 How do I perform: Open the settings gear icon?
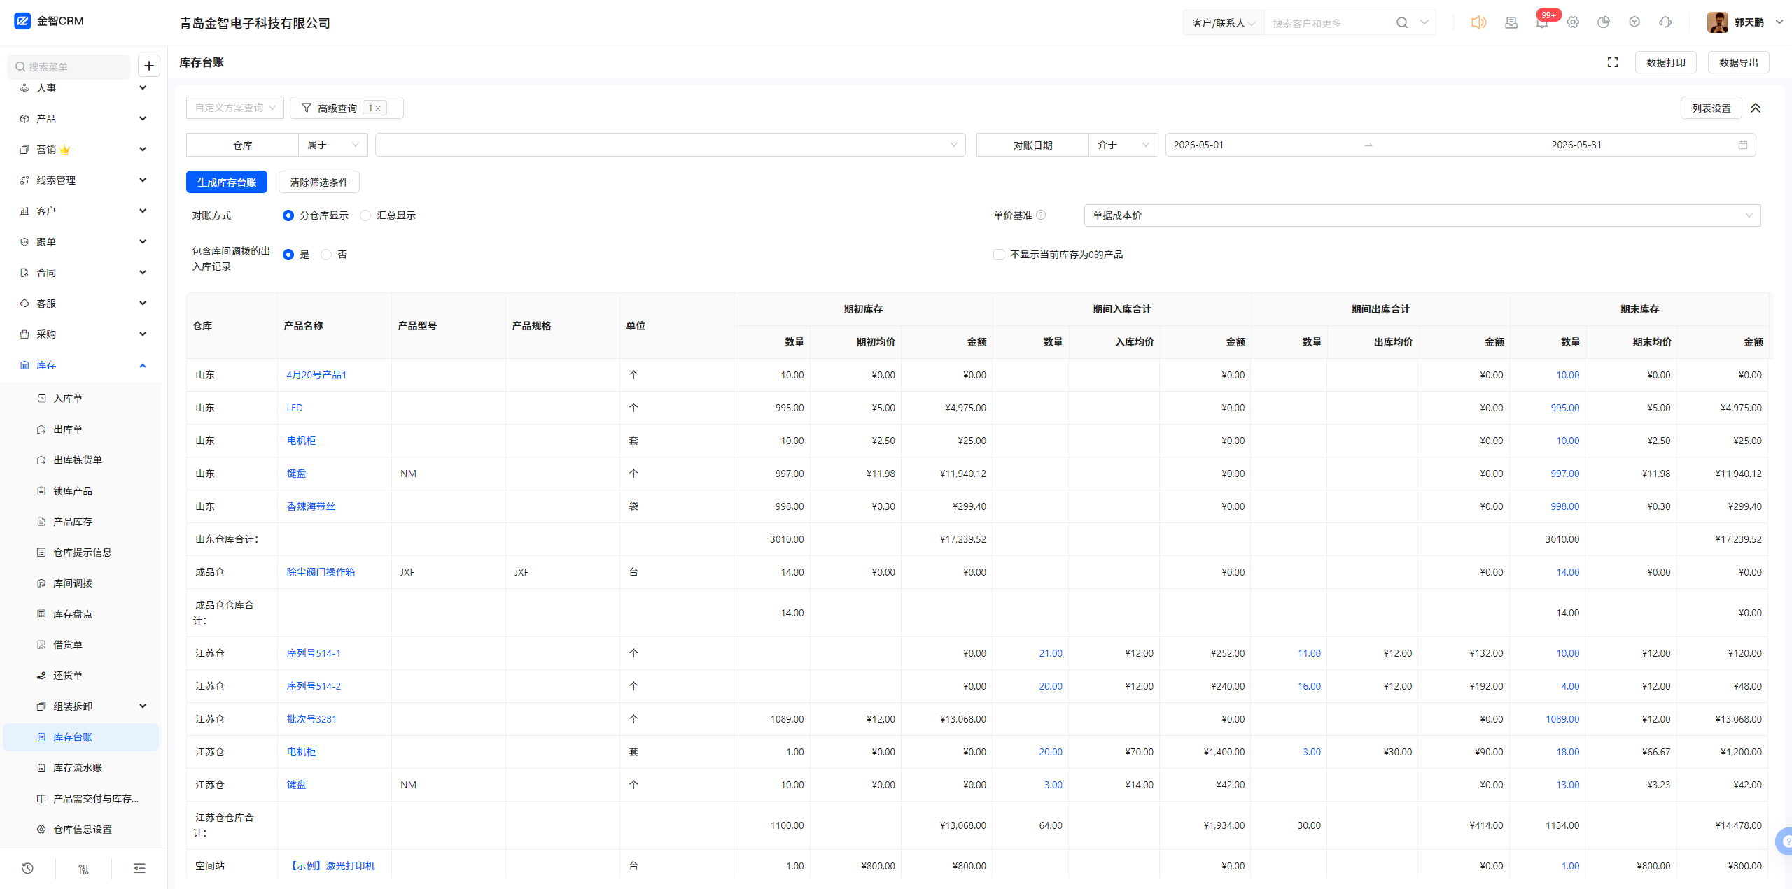1573,22
